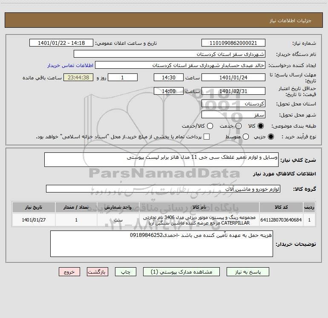Click the delivery province field کردستان

click(x=233, y=104)
